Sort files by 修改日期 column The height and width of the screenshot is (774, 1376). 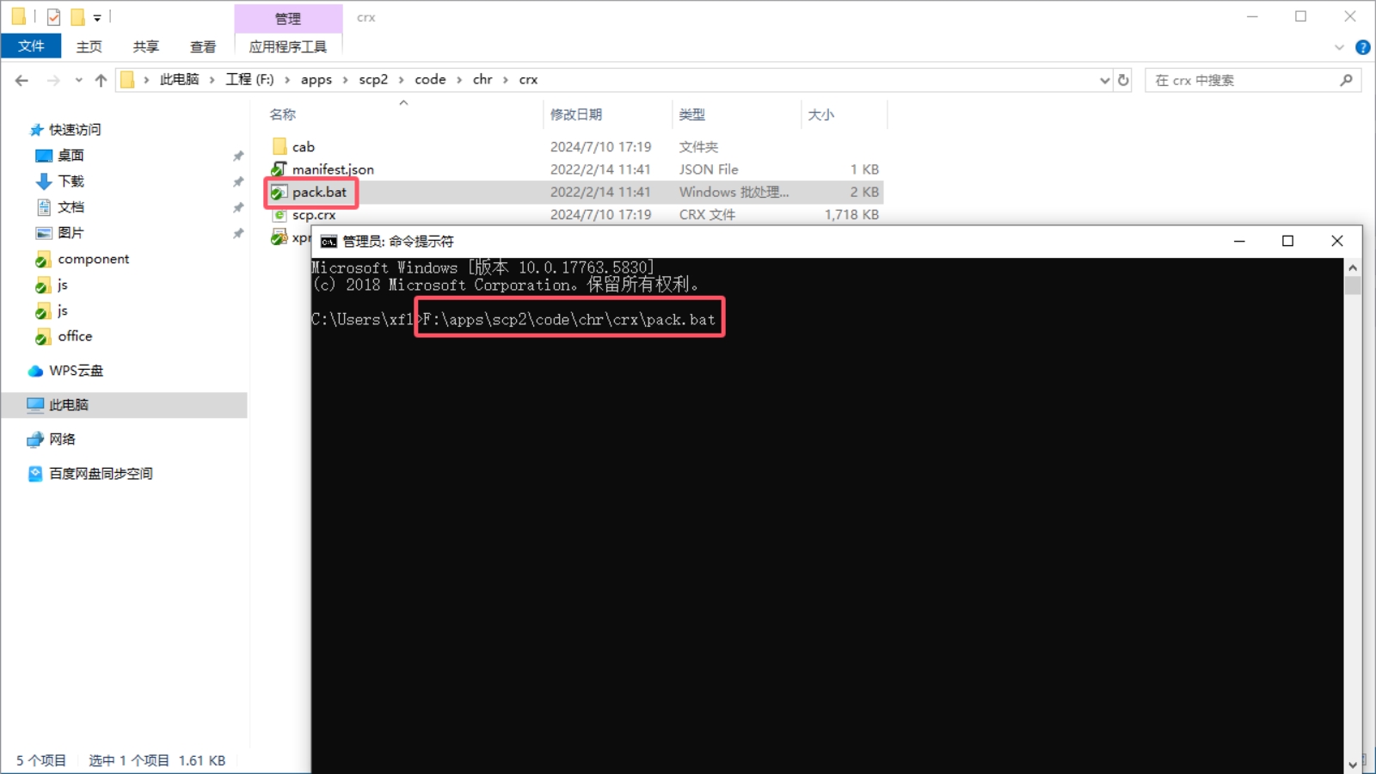pos(576,114)
